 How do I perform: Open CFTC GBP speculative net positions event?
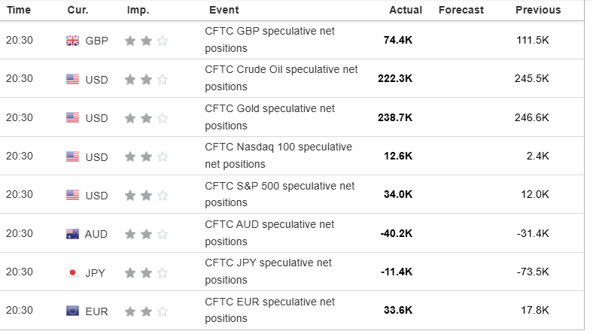coord(269,40)
